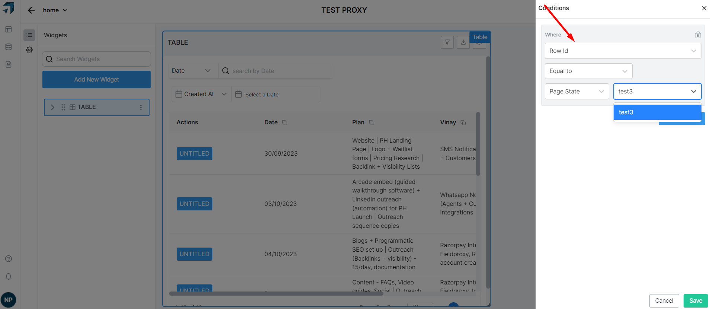Open the layout pages sidebar icon
The height and width of the screenshot is (309, 710).
pos(9,29)
